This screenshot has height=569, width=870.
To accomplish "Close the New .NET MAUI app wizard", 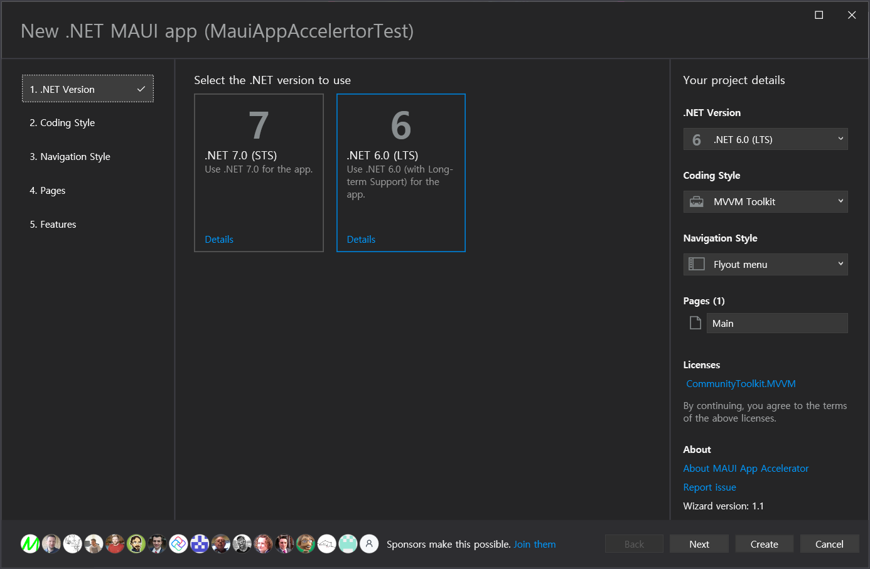I will click(852, 15).
